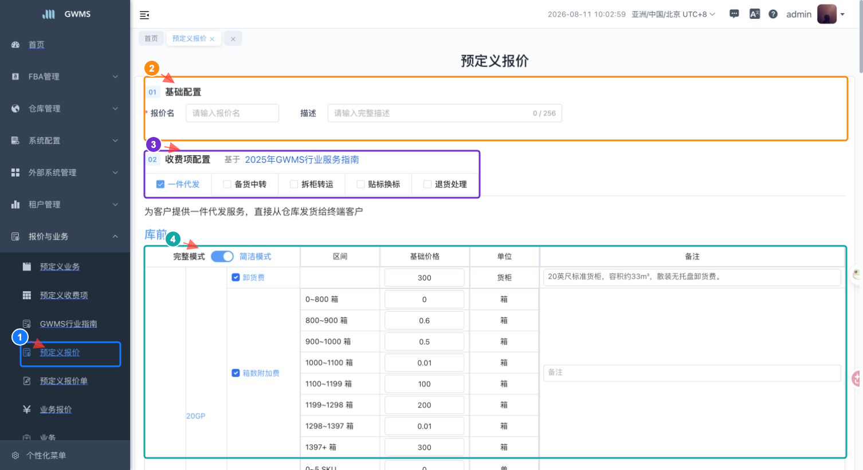Click the GWMS logo icon

(x=49, y=14)
